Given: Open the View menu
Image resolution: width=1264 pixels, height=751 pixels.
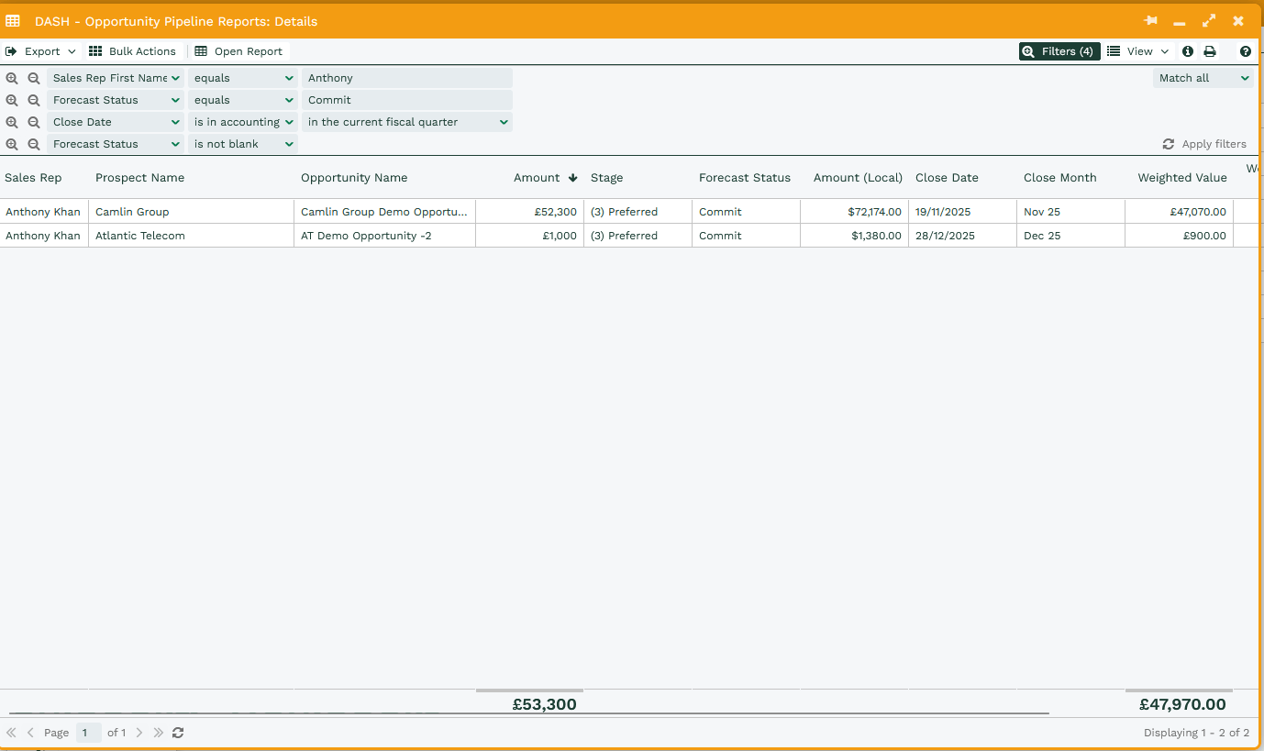Looking at the screenshot, I should coord(1138,51).
